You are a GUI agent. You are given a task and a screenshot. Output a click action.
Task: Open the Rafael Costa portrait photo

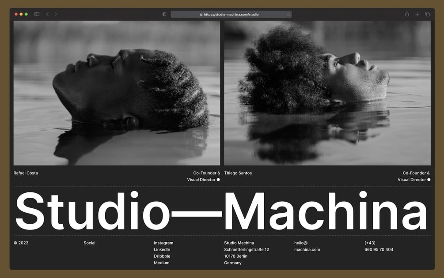117,93
